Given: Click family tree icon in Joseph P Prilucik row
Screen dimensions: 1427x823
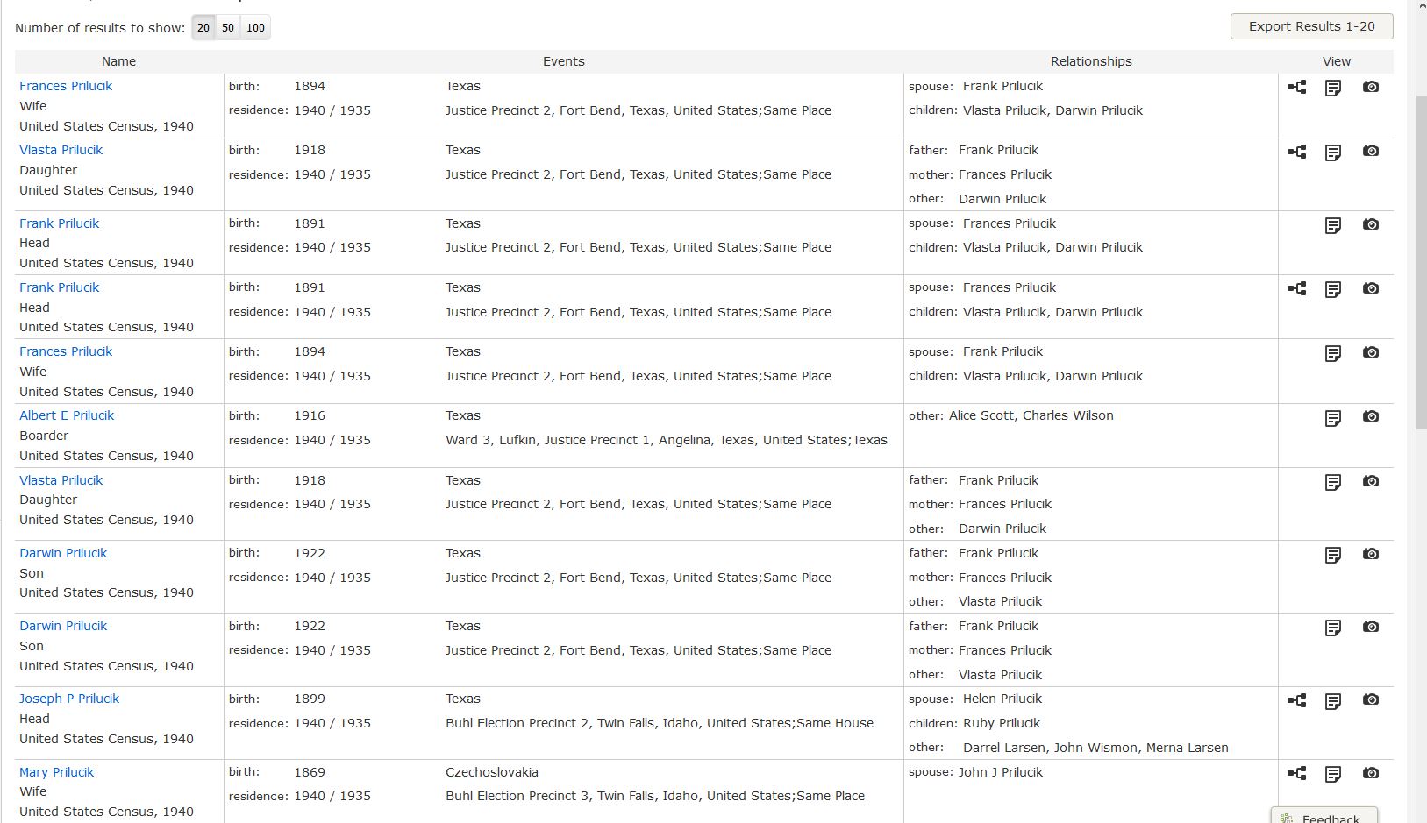Looking at the screenshot, I should [1296, 700].
